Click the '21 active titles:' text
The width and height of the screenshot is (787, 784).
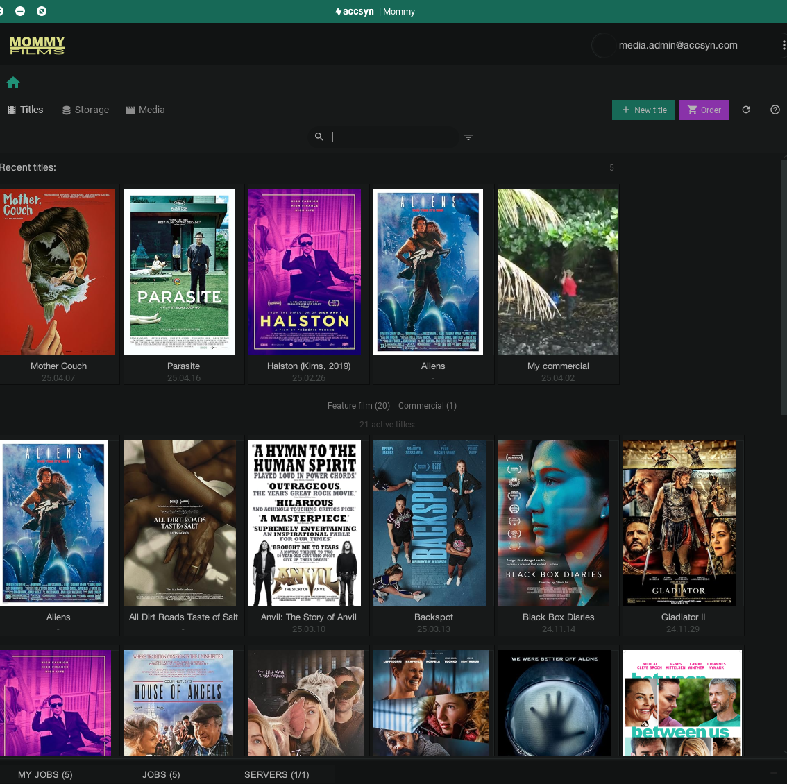click(x=387, y=424)
